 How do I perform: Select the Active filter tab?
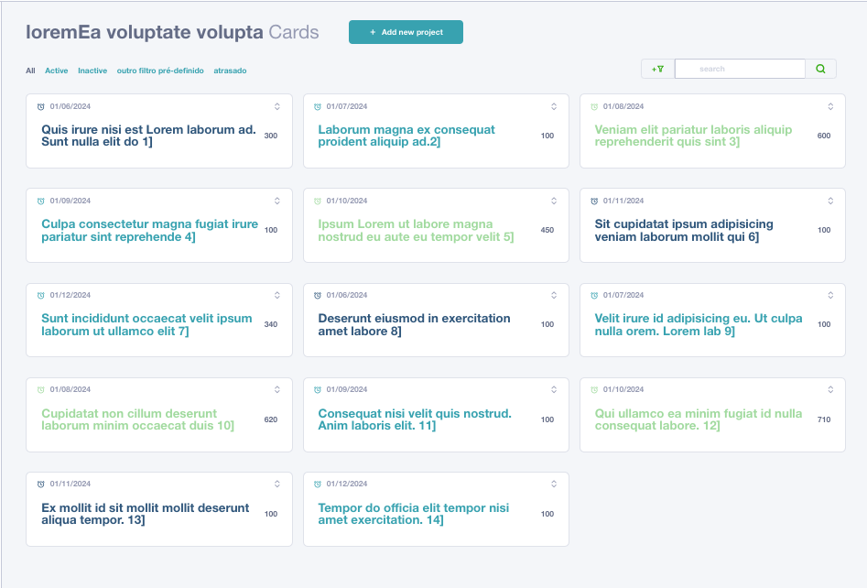[57, 71]
